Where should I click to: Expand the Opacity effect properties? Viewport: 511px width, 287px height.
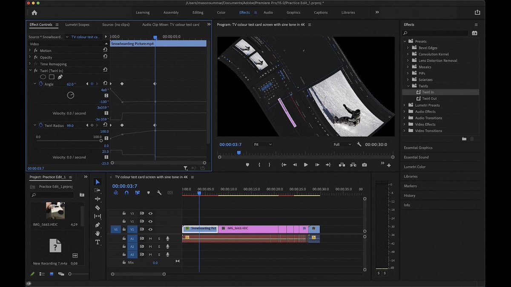tap(30, 57)
